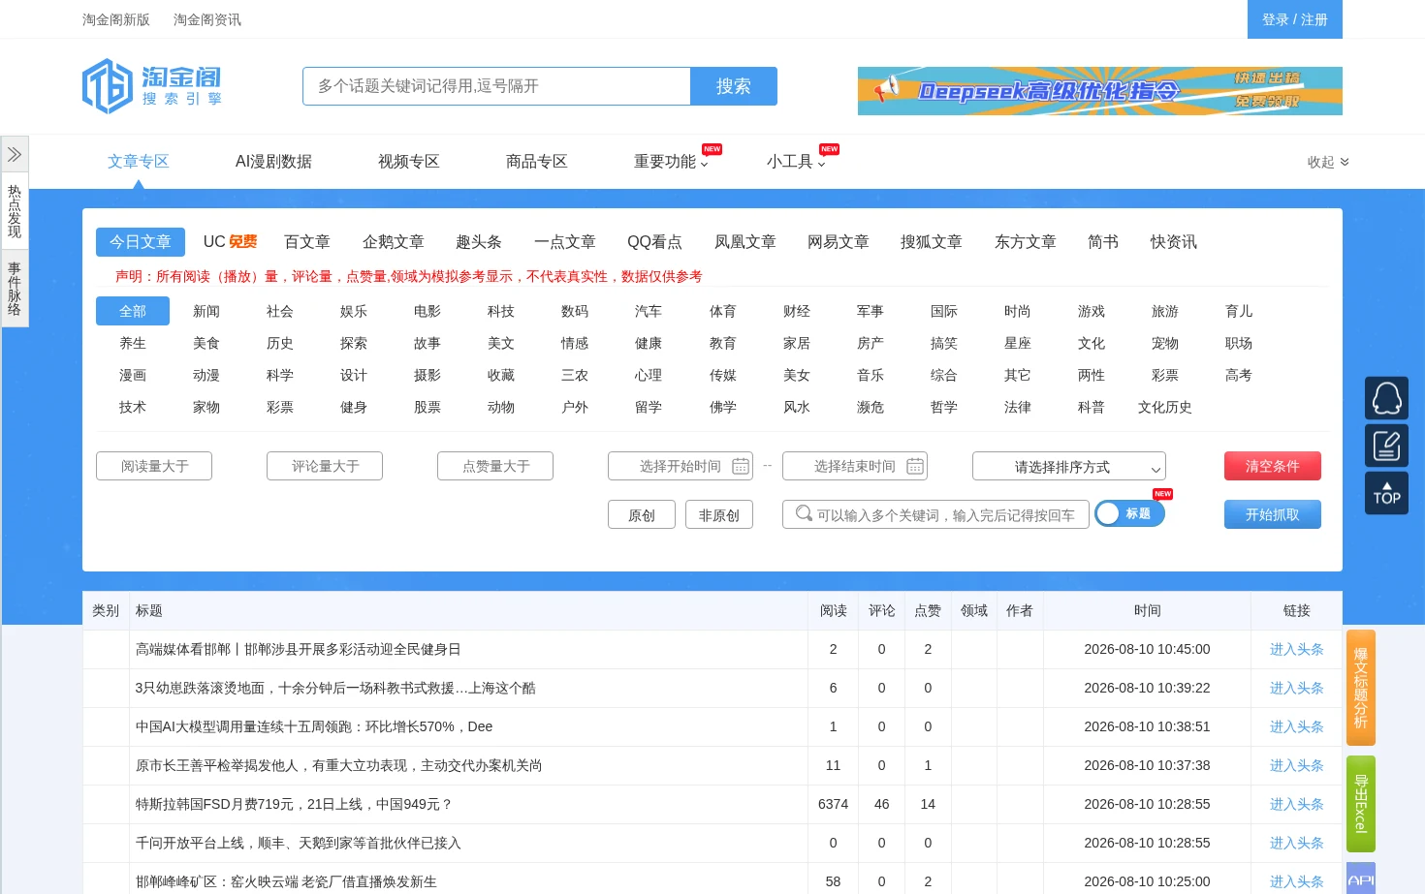
Task: Click the 登录 / 注册 button
Action: [x=1295, y=19]
